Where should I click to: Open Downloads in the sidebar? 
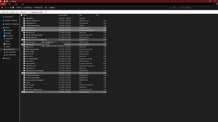click(9, 39)
